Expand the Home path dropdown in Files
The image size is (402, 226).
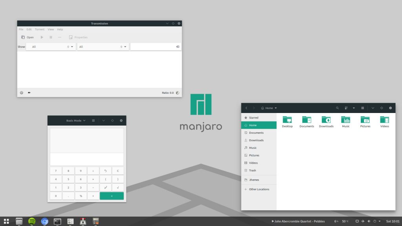pos(269,108)
